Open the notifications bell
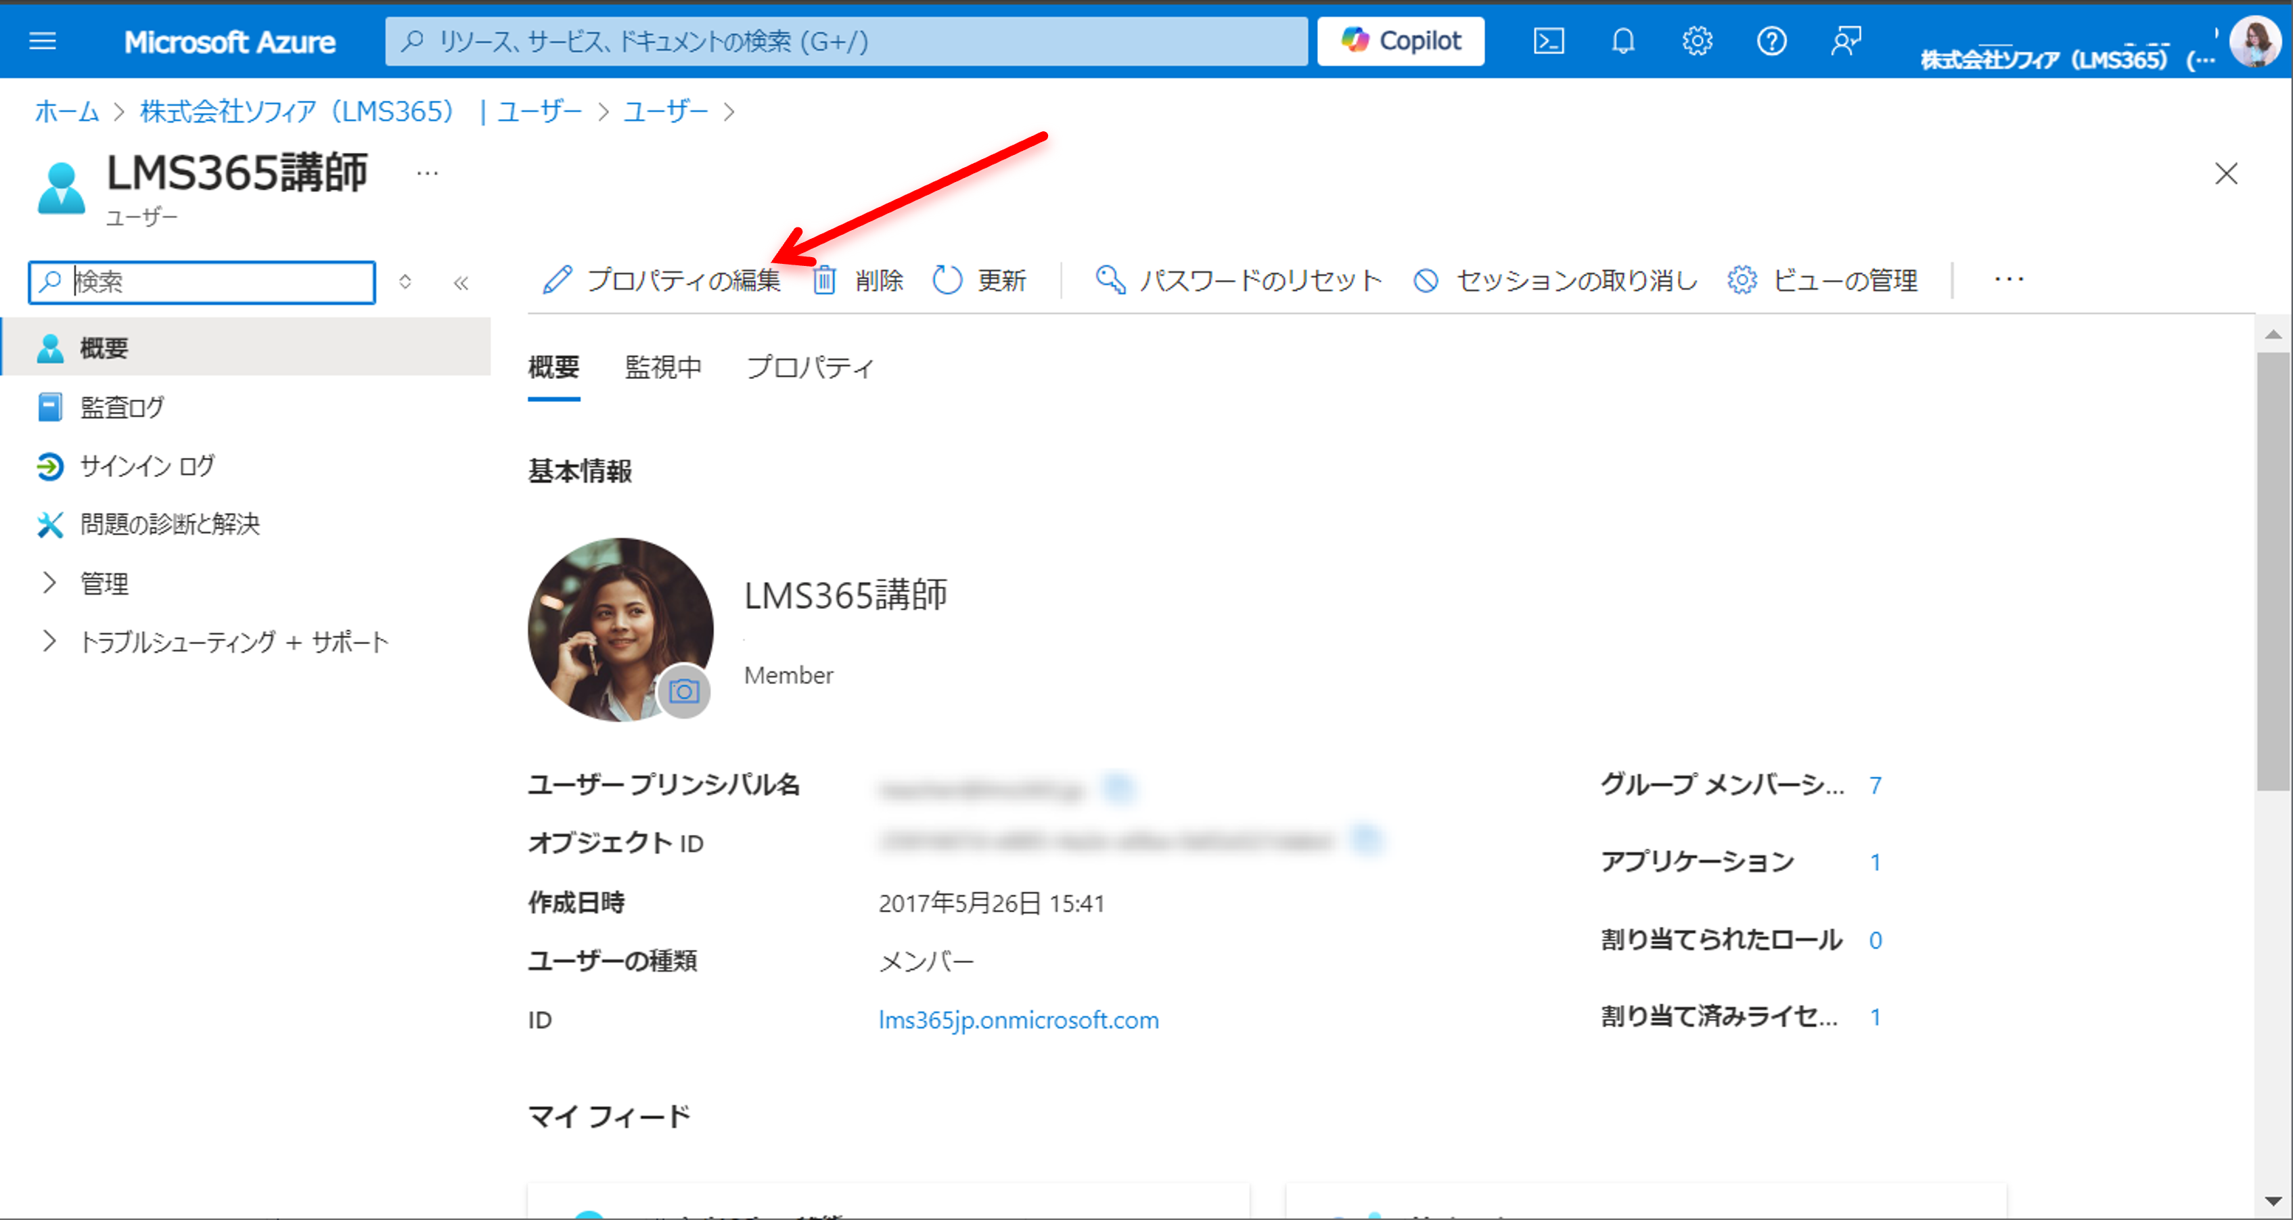2293x1220 pixels. click(1622, 41)
